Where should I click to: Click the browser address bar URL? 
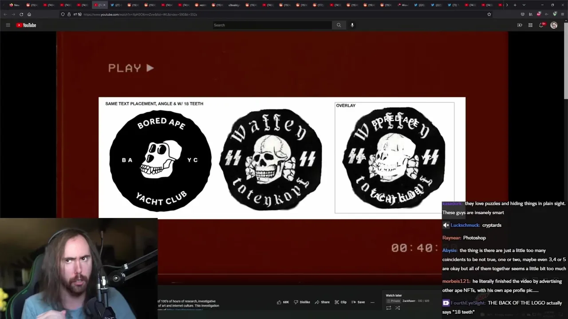pos(140,14)
